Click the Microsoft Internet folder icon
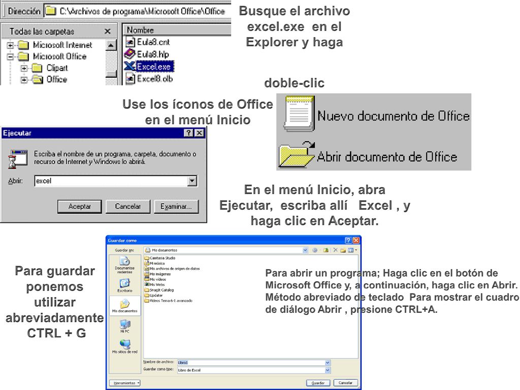This screenshot has width=520, height=390. 23,45
